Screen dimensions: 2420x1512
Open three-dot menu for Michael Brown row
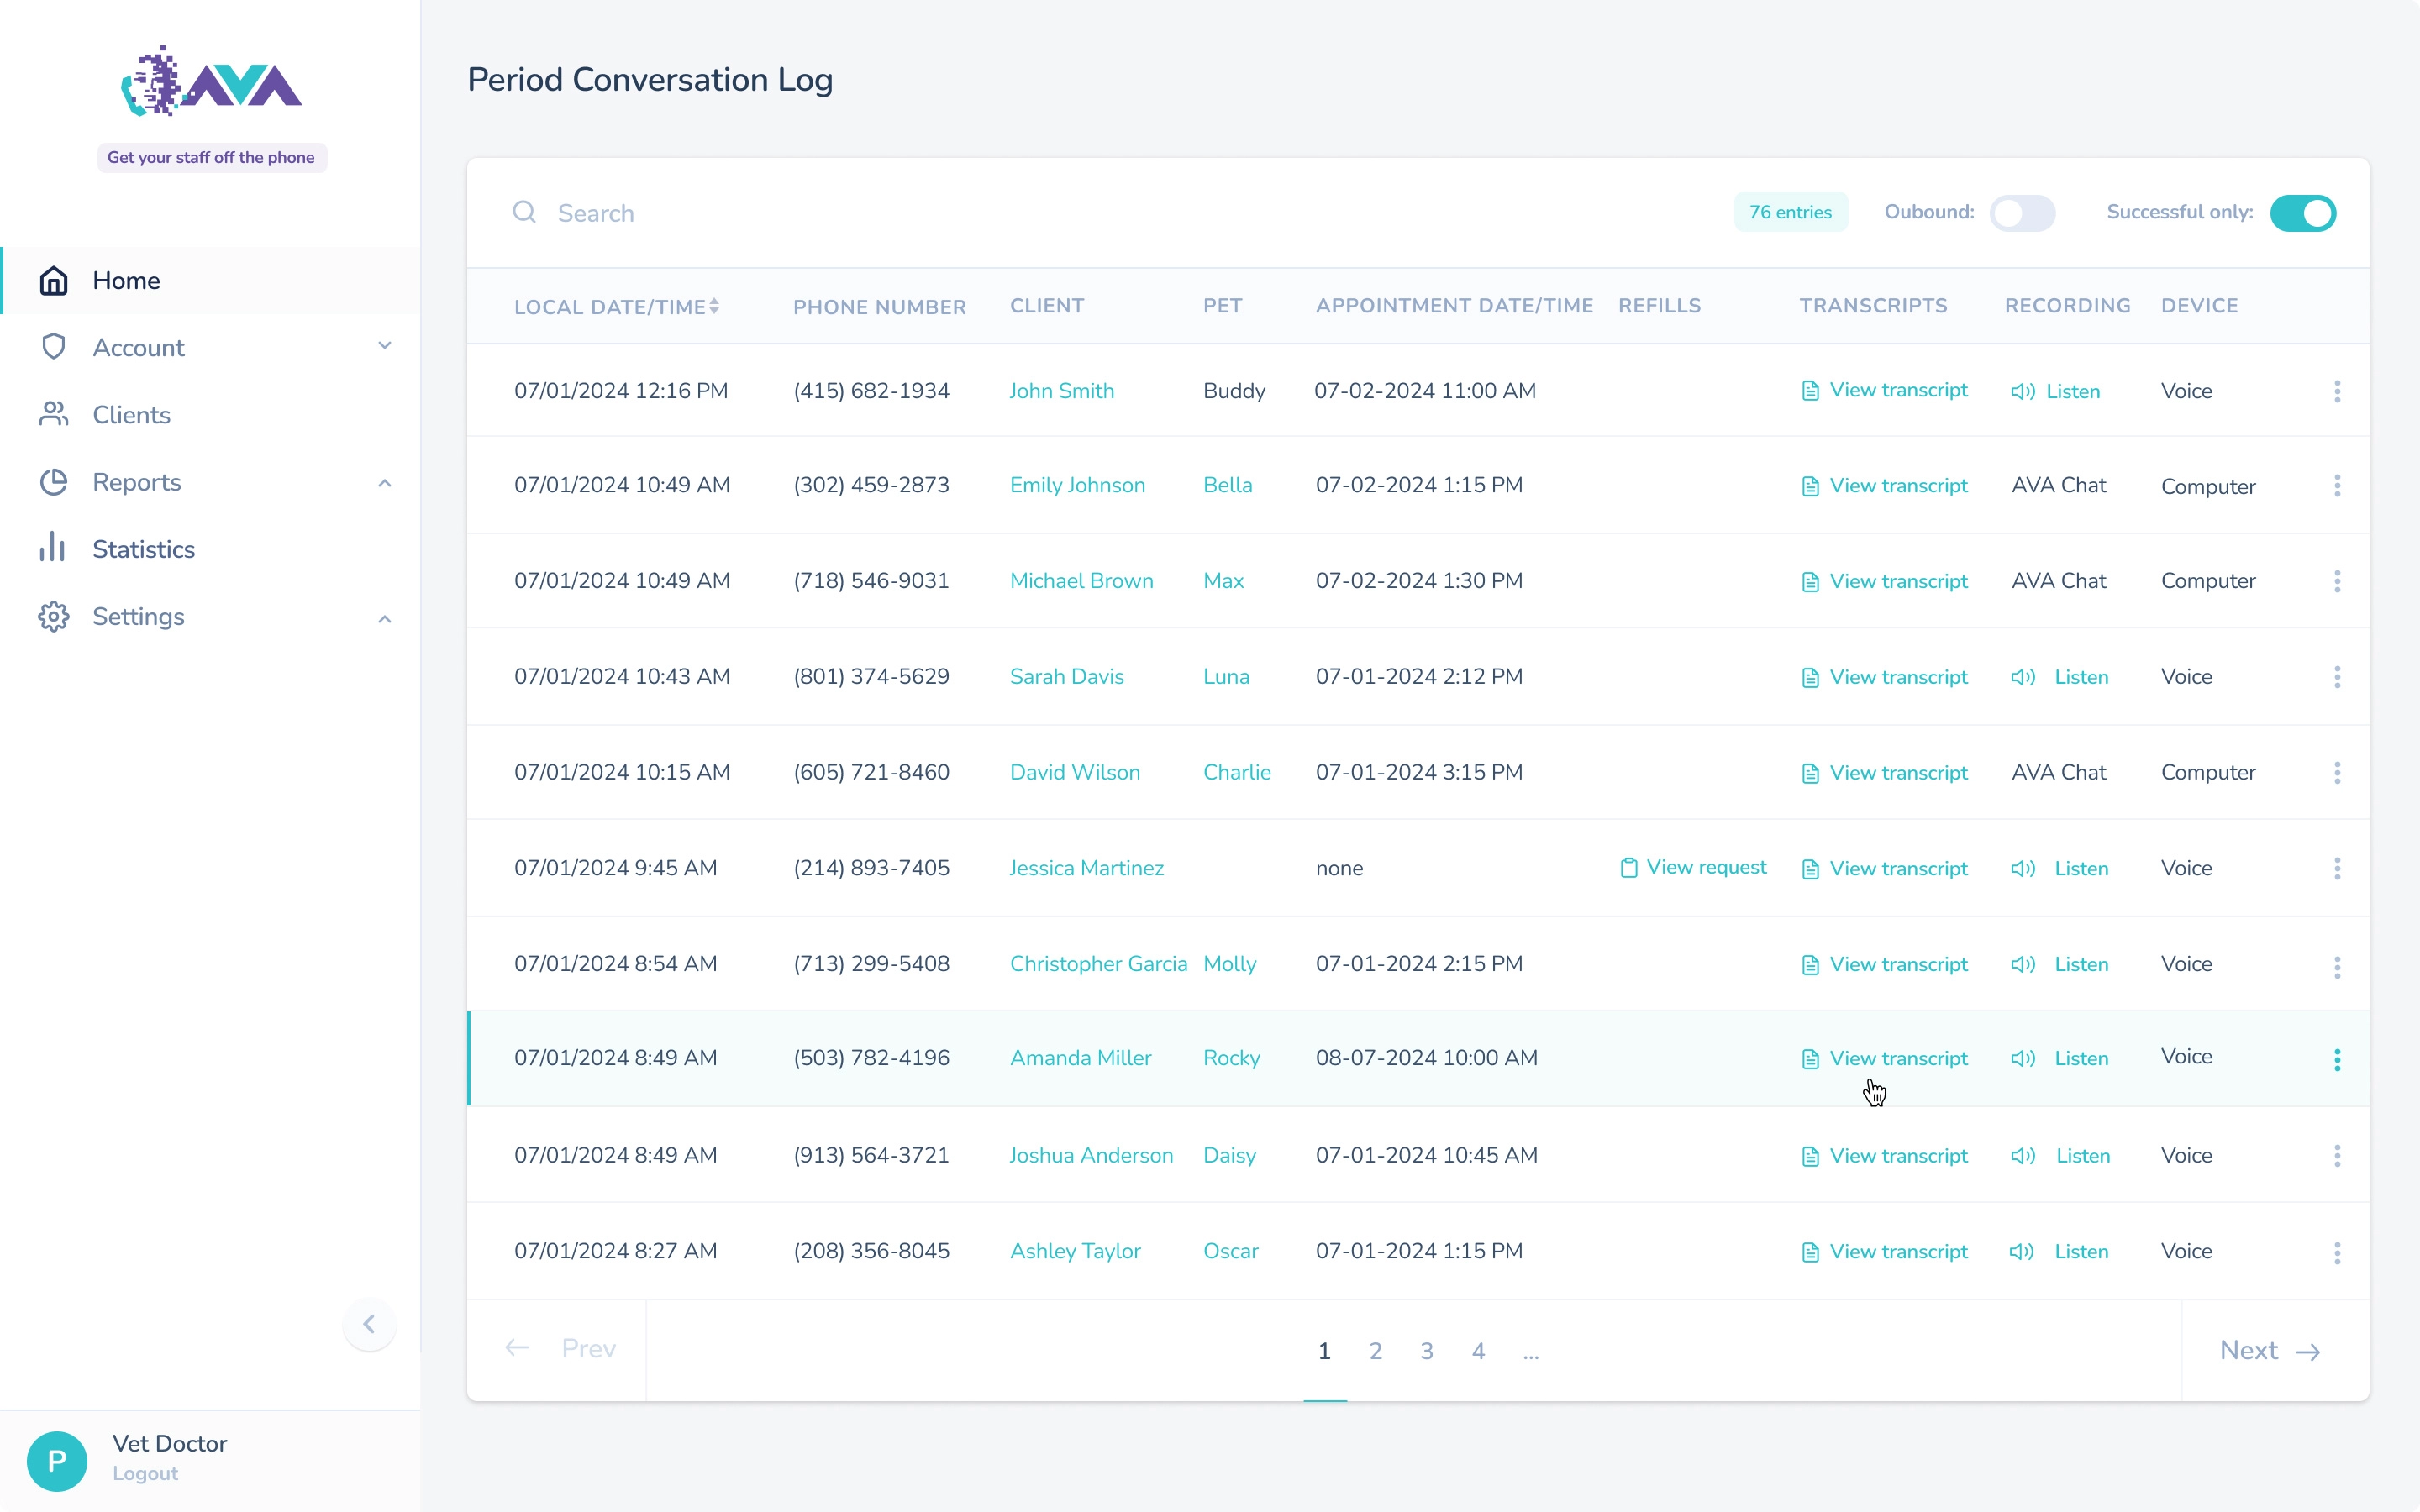[2337, 581]
